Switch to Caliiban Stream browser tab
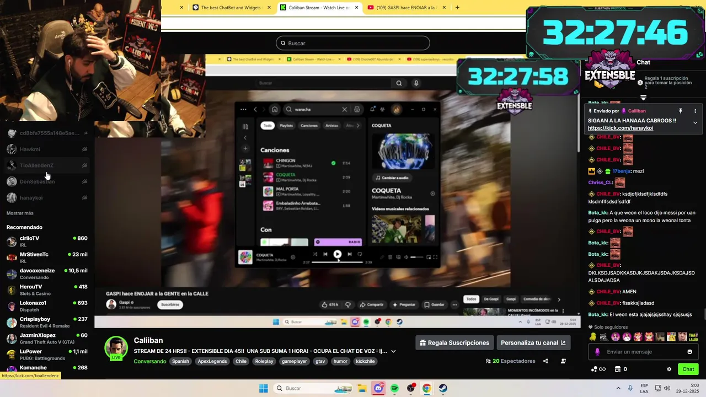Image resolution: width=706 pixels, height=397 pixels. coord(319,8)
